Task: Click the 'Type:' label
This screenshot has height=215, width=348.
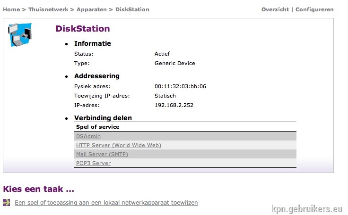Action: coord(82,63)
